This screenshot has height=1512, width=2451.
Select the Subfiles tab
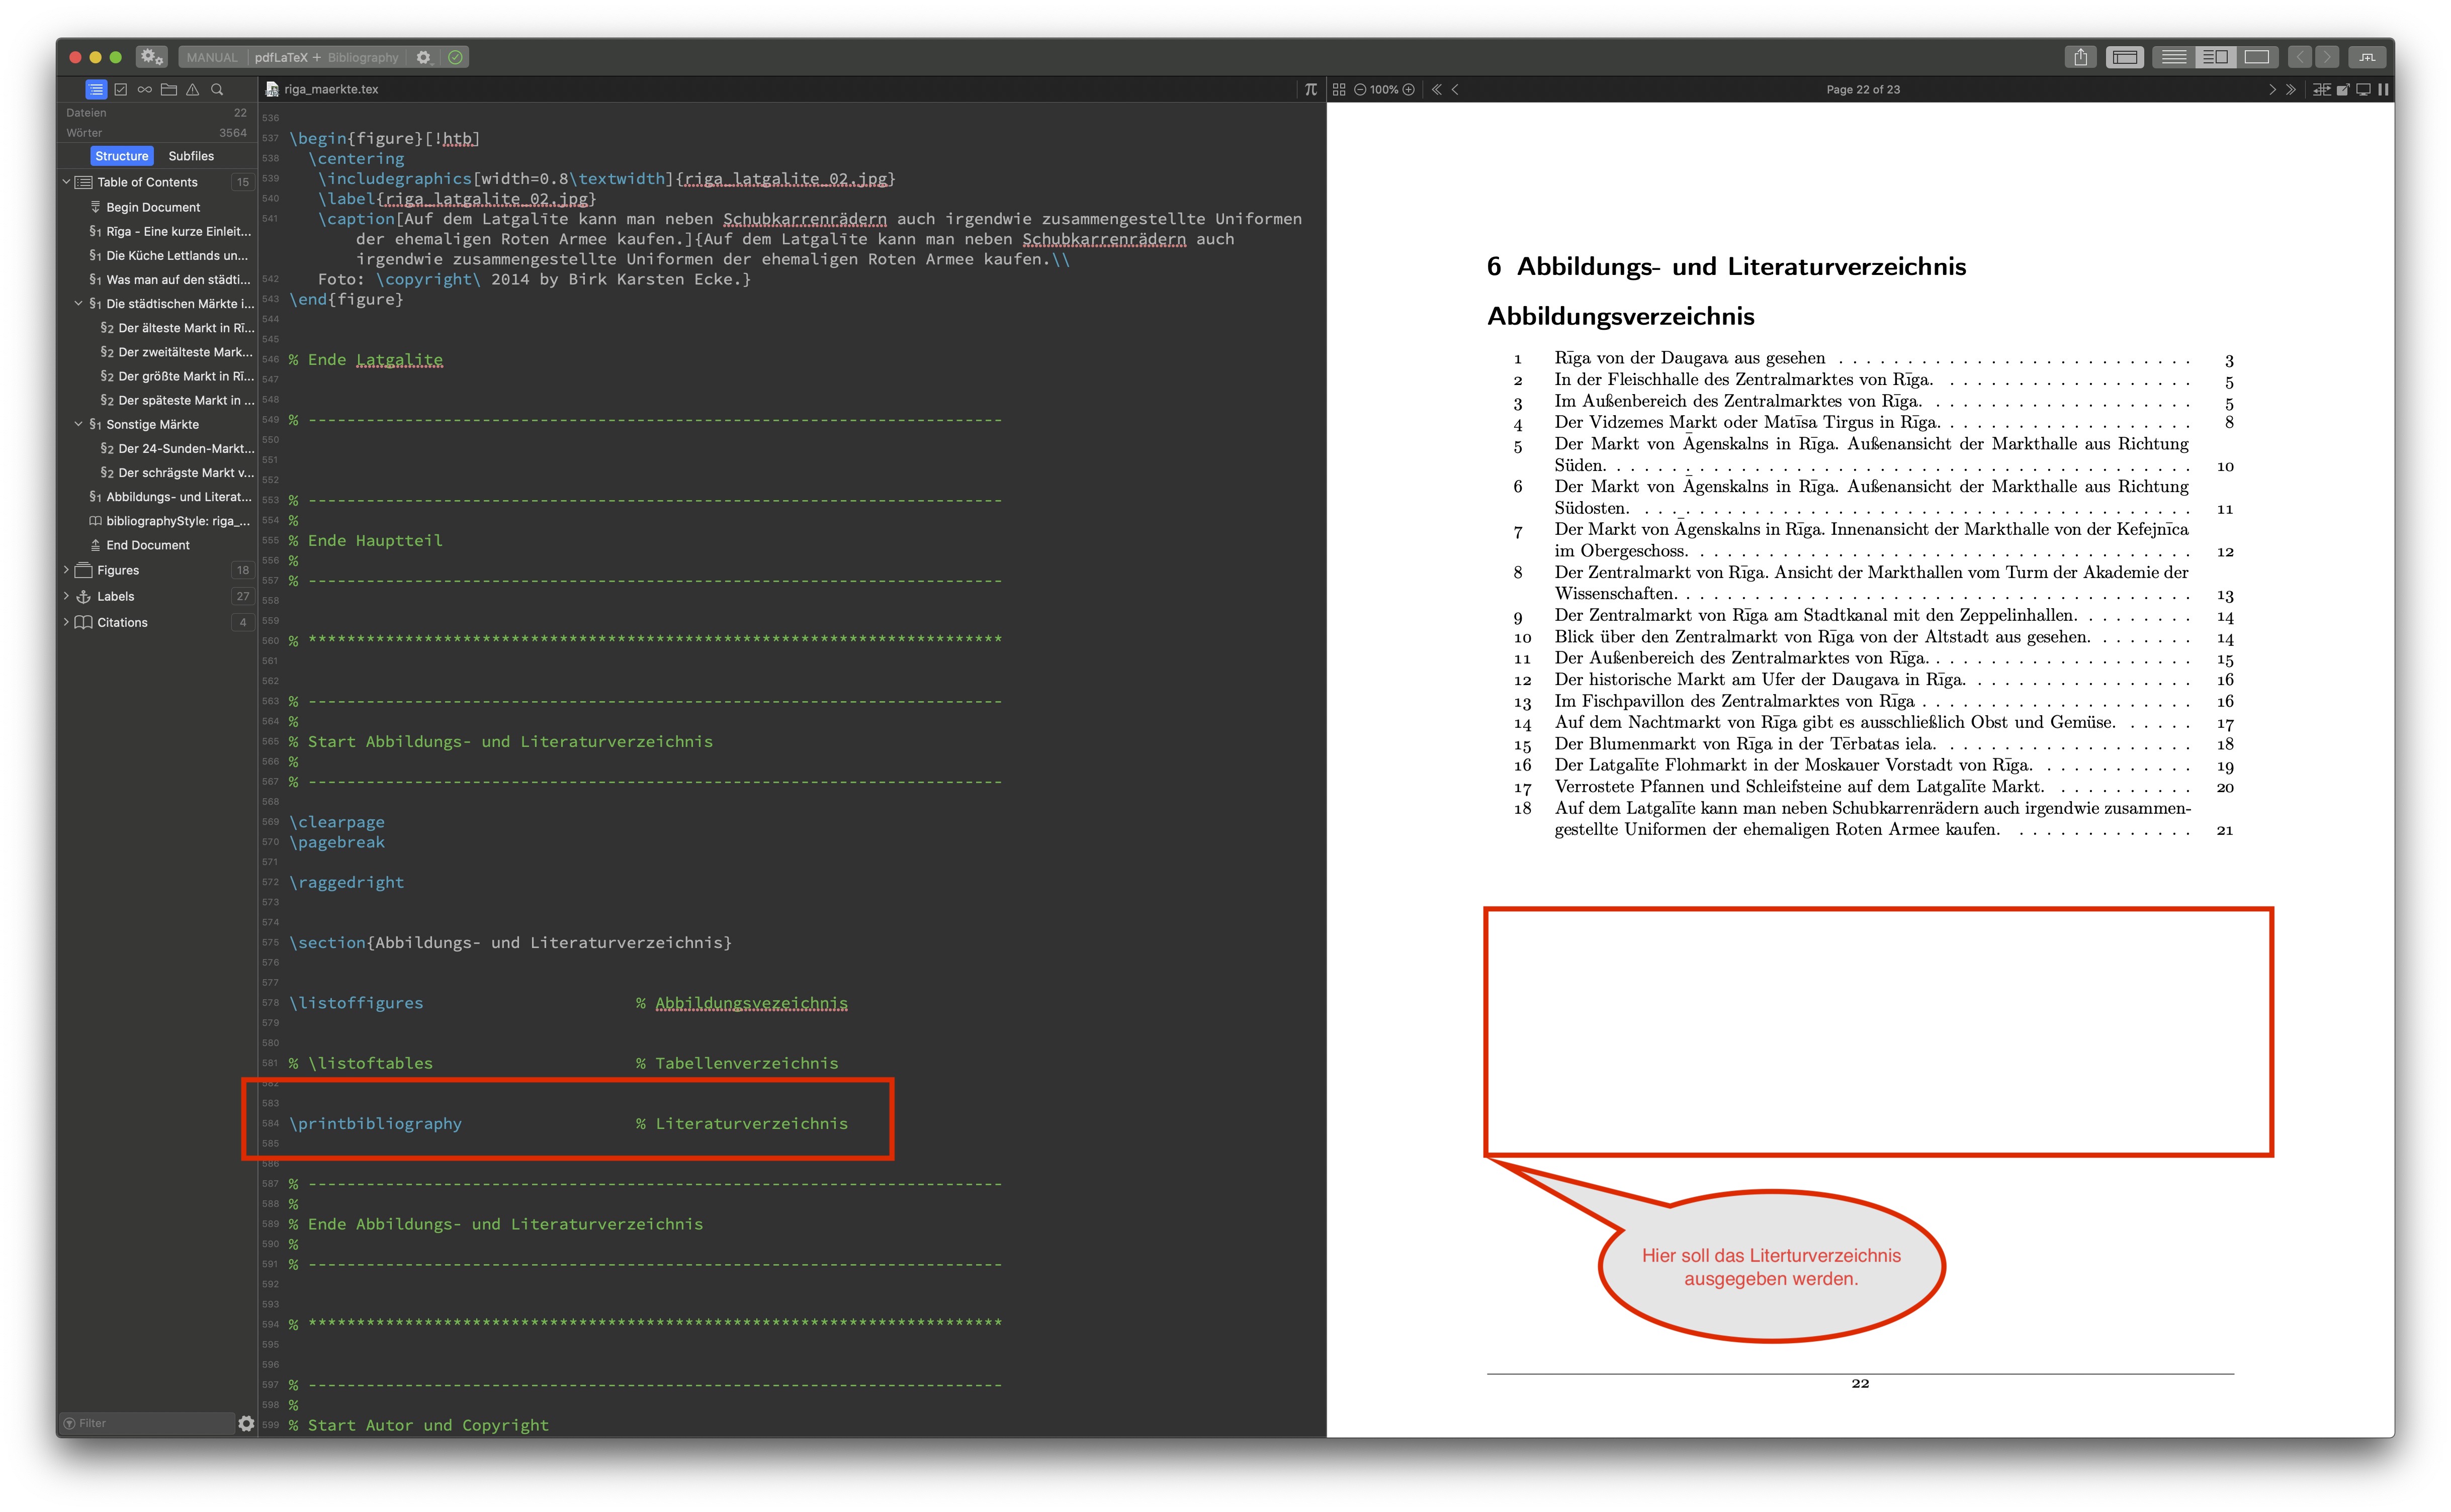click(x=191, y=156)
